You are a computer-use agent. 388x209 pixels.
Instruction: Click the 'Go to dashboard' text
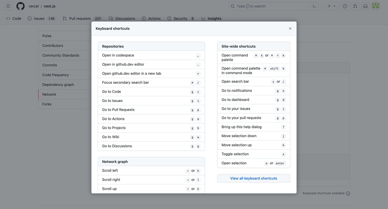coord(235,100)
